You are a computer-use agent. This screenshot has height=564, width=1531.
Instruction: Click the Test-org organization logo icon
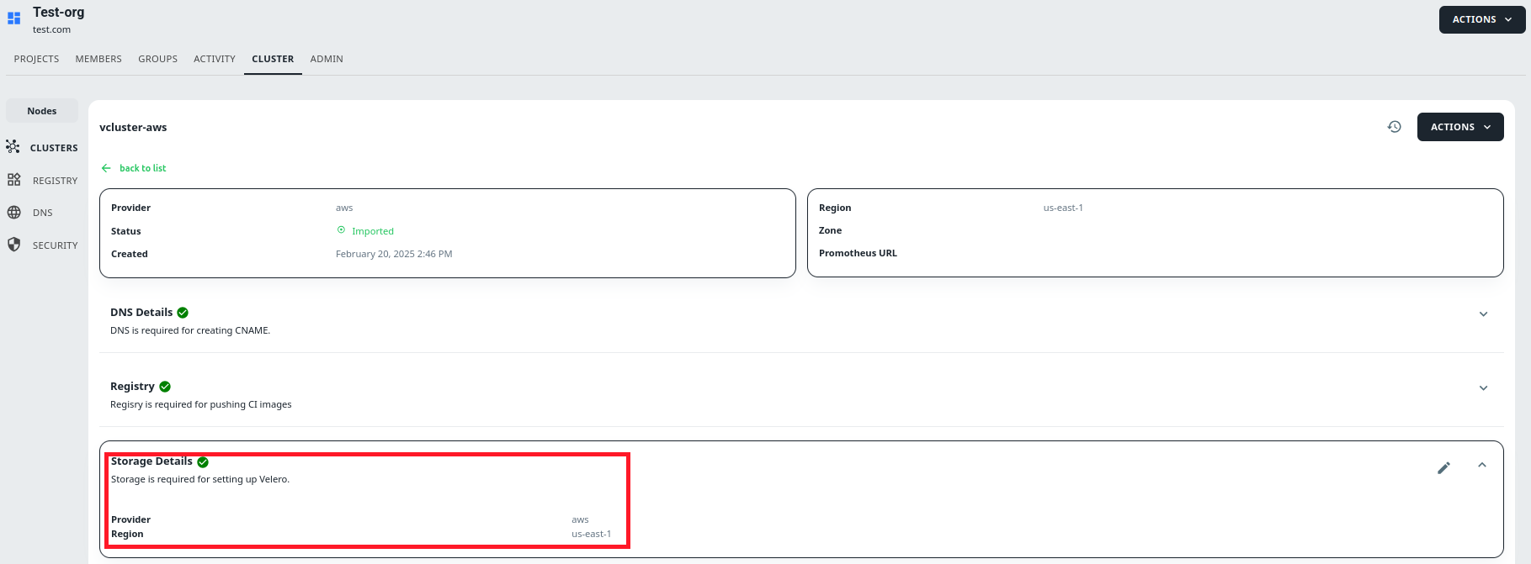[x=13, y=18]
